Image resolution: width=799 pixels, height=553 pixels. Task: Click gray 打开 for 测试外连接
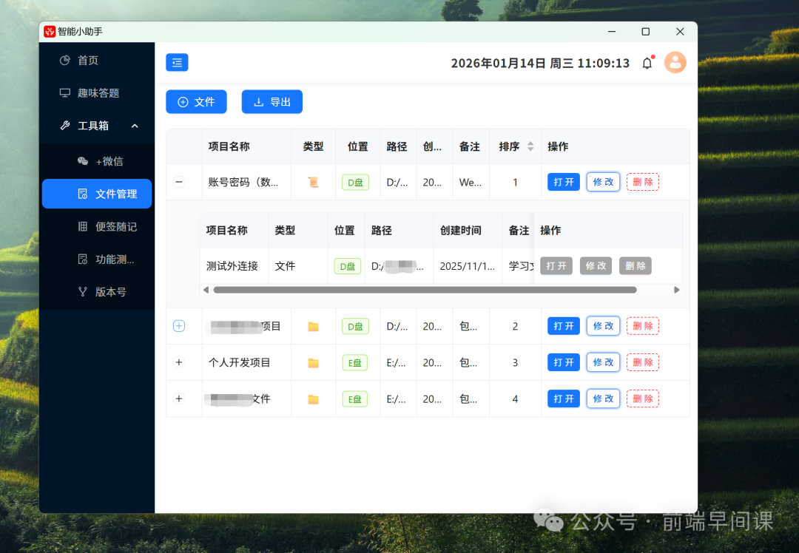pos(556,266)
